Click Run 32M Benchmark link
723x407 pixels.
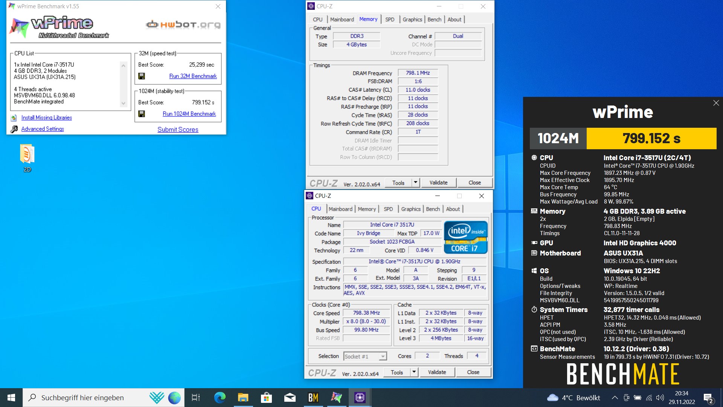coord(193,76)
